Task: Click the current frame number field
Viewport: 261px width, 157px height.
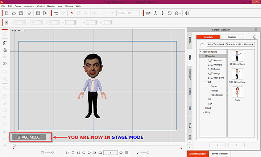Action: 111,153
